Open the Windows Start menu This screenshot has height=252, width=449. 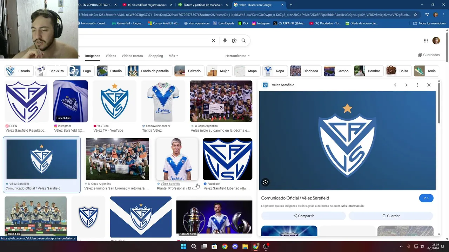pyautogui.click(x=183, y=246)
